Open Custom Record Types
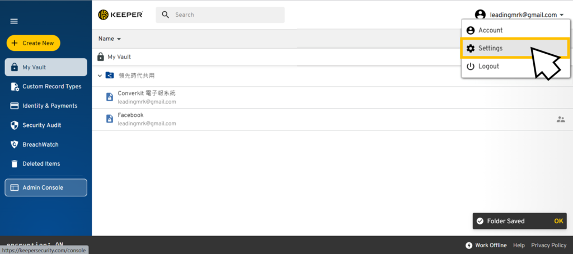Image resolution: width=573 pixels, height=254 pixels. (46, 87)
